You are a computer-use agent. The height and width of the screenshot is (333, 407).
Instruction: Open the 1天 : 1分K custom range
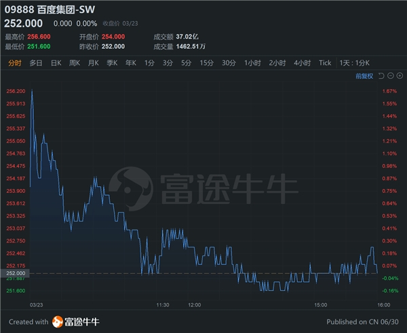tap(355, 63)
